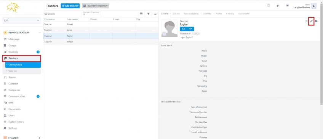The width and height of the screenshot is (323, 139).
Task: Click the City column header
Action: [138, 19]
